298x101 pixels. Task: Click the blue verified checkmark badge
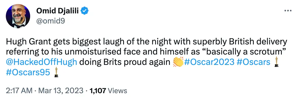(84, 11)
